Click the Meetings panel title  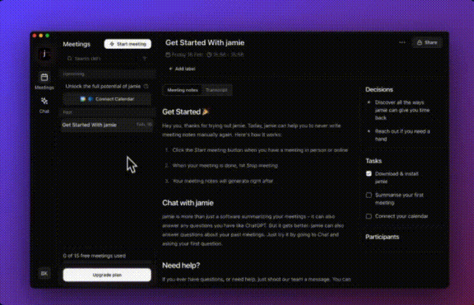76,44
